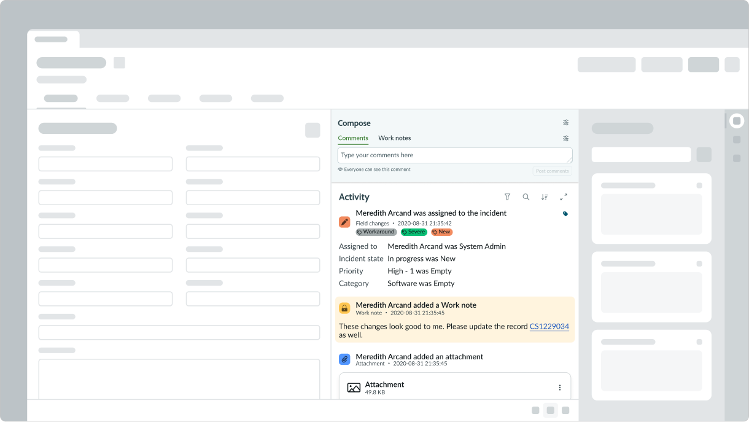Screen dimensions: 749x422
Task: Open the Activity filter icon
Action: 507,197
